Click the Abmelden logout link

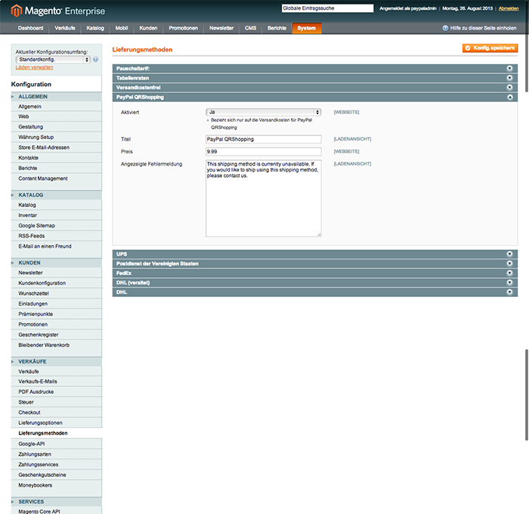coord(509,8)
